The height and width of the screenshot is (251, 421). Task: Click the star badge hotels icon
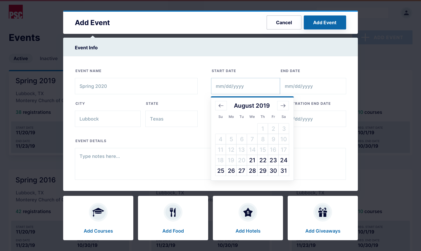point(248,212)
